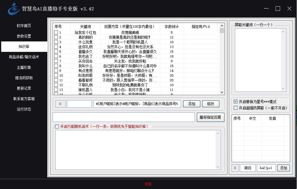297x189 pixels.
Task: Go to 推流码获取 section
Action: (24, 78)
